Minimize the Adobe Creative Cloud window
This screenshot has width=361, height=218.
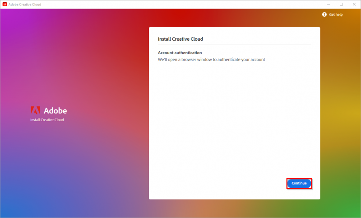point(329,5)
